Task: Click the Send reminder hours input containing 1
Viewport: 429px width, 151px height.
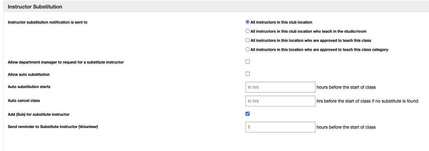Action: tap(280, 127)
